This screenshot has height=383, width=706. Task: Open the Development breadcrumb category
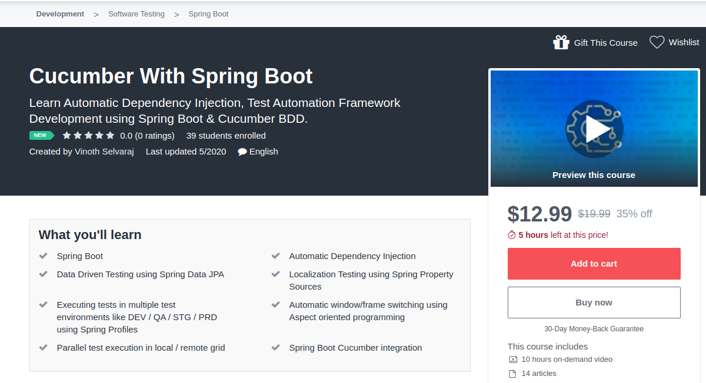(x=60, y=14)
